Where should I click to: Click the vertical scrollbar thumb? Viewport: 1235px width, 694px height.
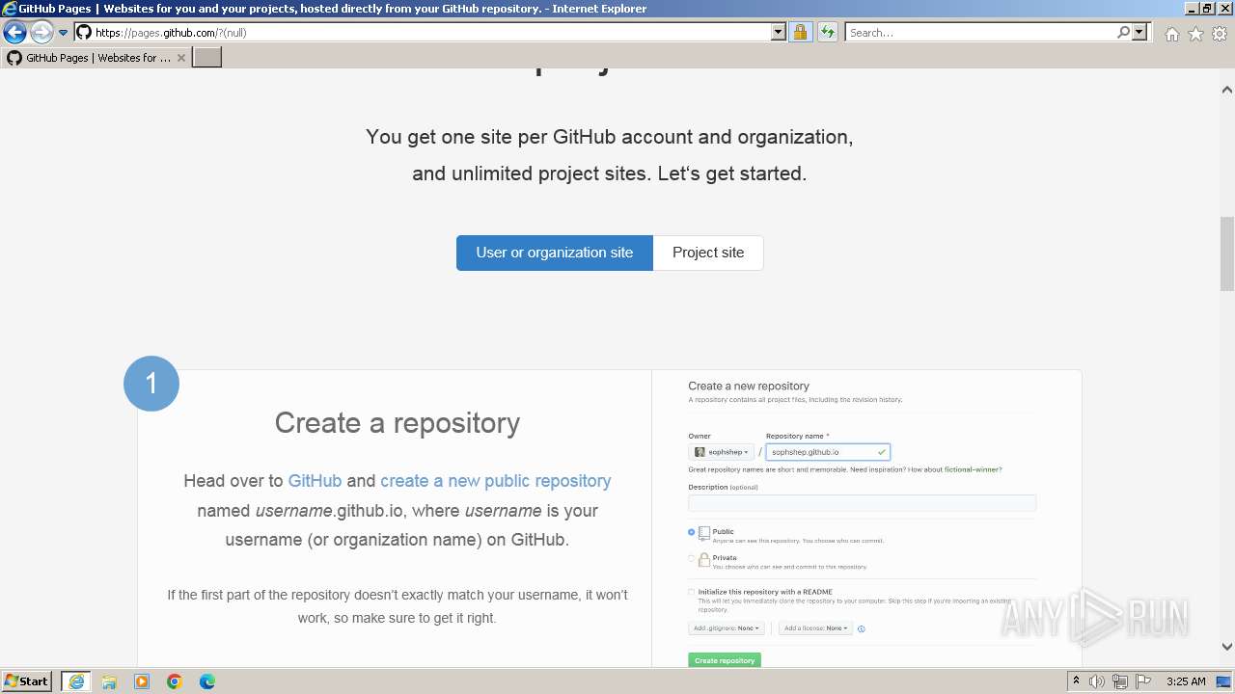pyautogui.click(x=1227, y=254)
